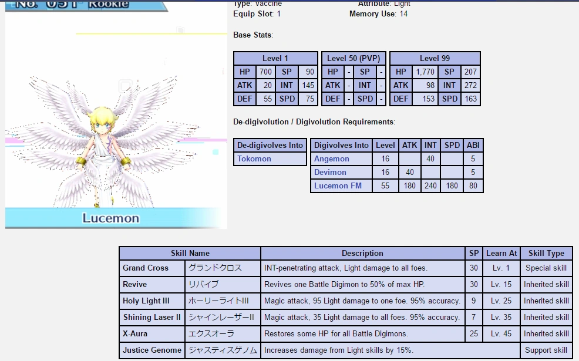
Task: Select the X-Aura skill name
Action: coord(135,333)
